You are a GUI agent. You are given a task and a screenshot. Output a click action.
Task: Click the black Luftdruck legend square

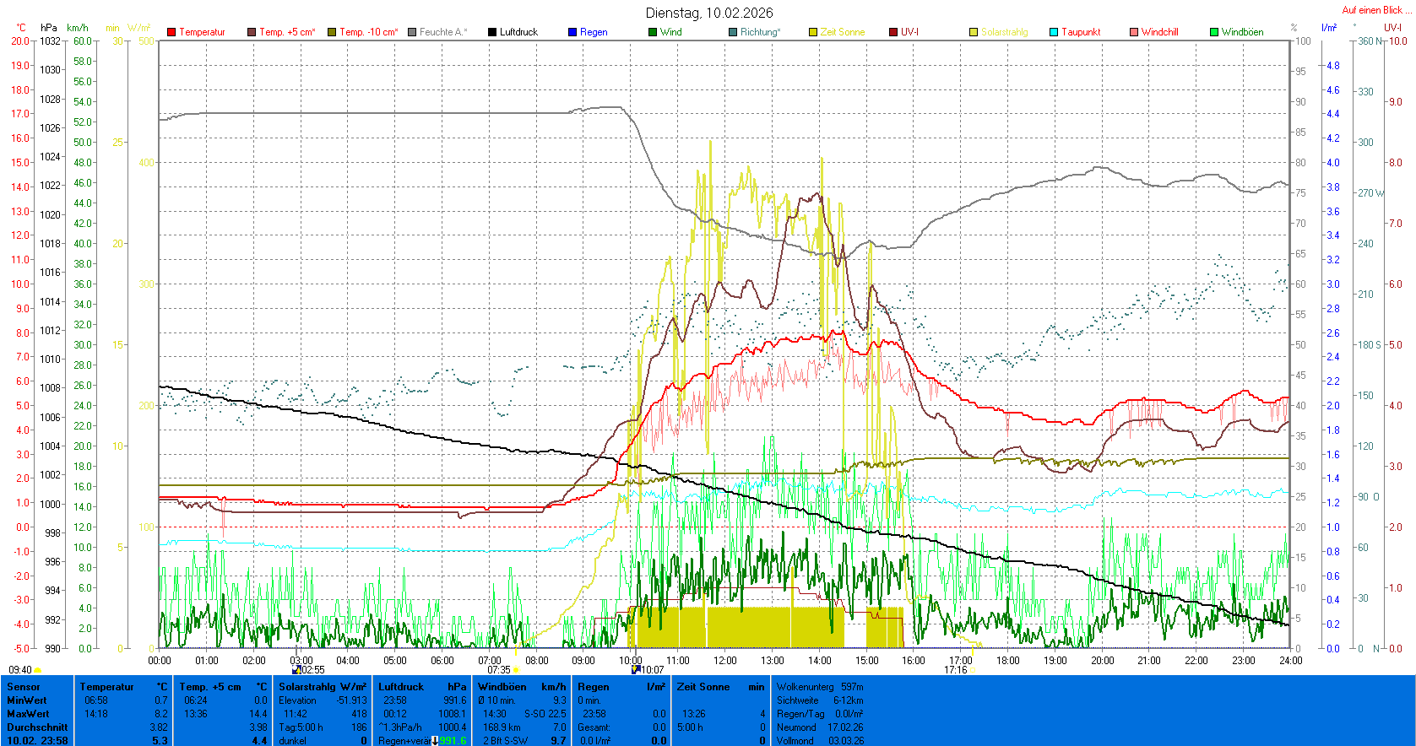492,32
